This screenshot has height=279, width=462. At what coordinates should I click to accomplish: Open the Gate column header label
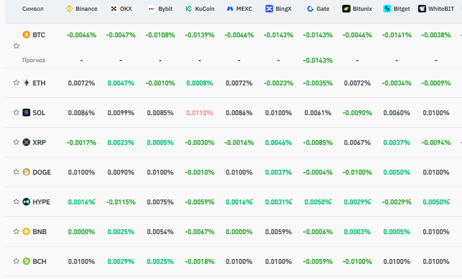pyautogui.click(x=323, y=9)
